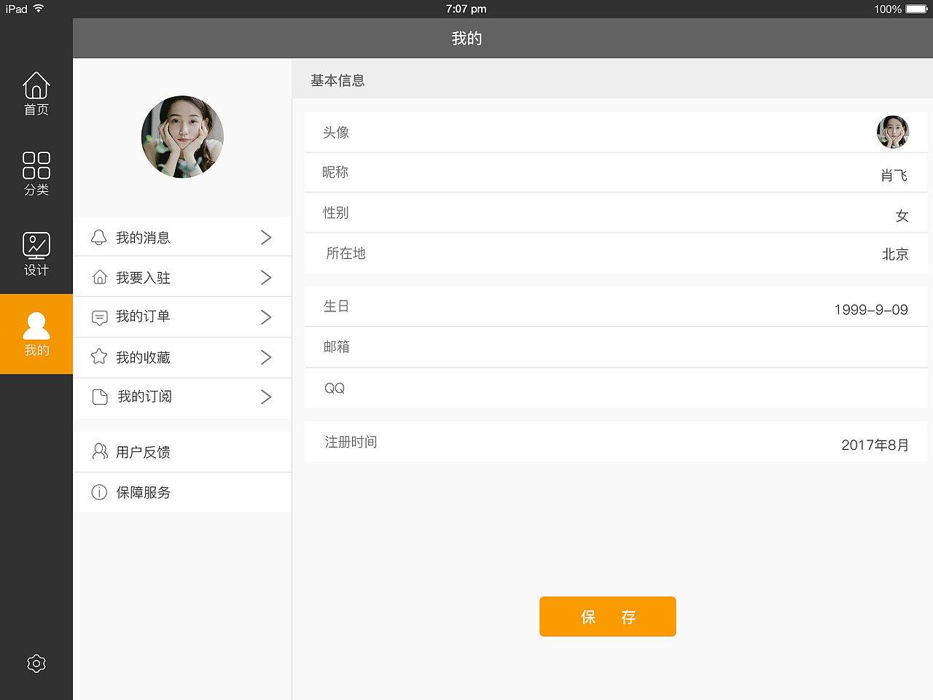Click the 基本信息 section header
This screenshot has width=933, height=700.
337,80
